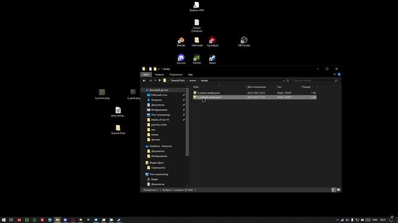Open the Файл ribbon tab
The width and height of the screenshot is (398, 223).
click(x=146, y=74)
